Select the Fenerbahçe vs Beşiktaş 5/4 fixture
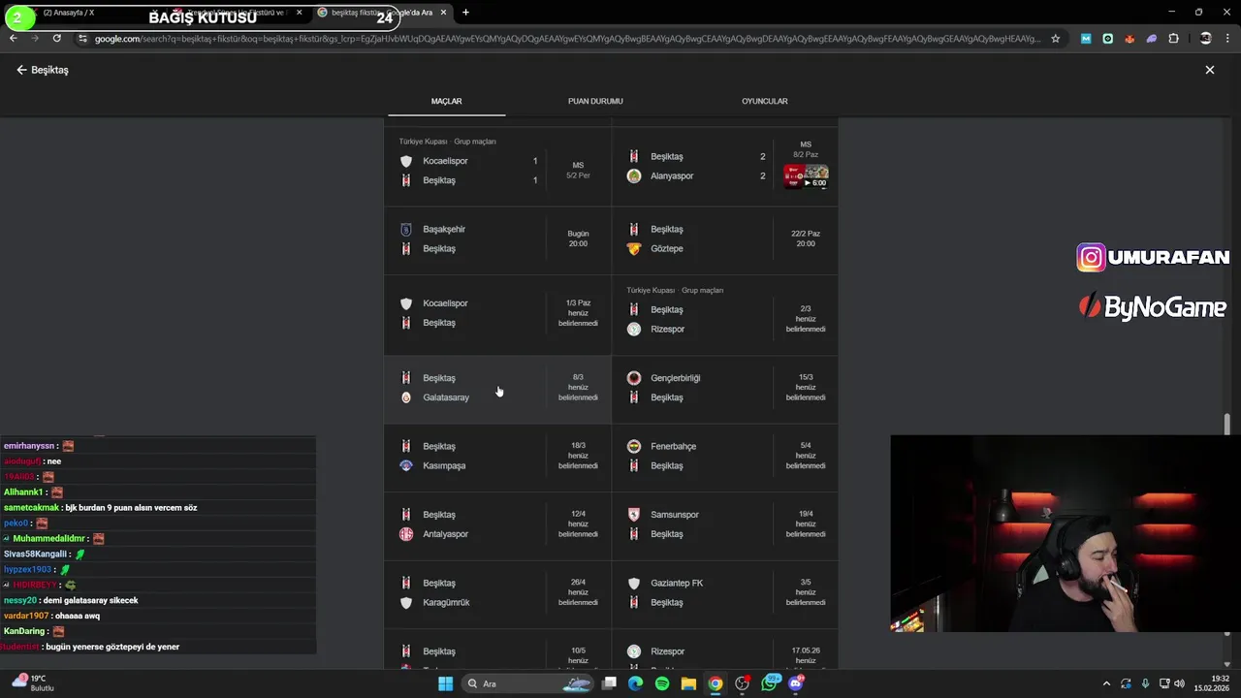This screenshot has width=1241, height=698. point(725,456)
